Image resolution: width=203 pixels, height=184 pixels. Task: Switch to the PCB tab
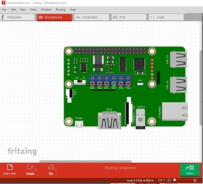coord(129,17)
